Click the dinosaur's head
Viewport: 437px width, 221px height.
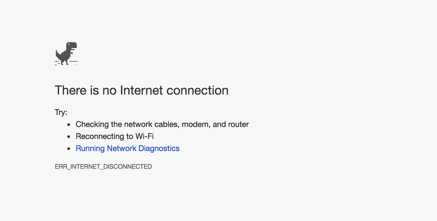[x=72, y=45]
